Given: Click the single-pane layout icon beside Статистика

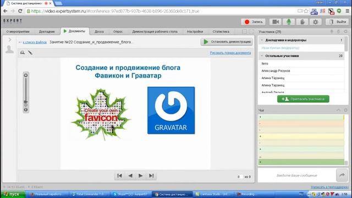Looking at the screenshot, I should (x=244, y=32).
